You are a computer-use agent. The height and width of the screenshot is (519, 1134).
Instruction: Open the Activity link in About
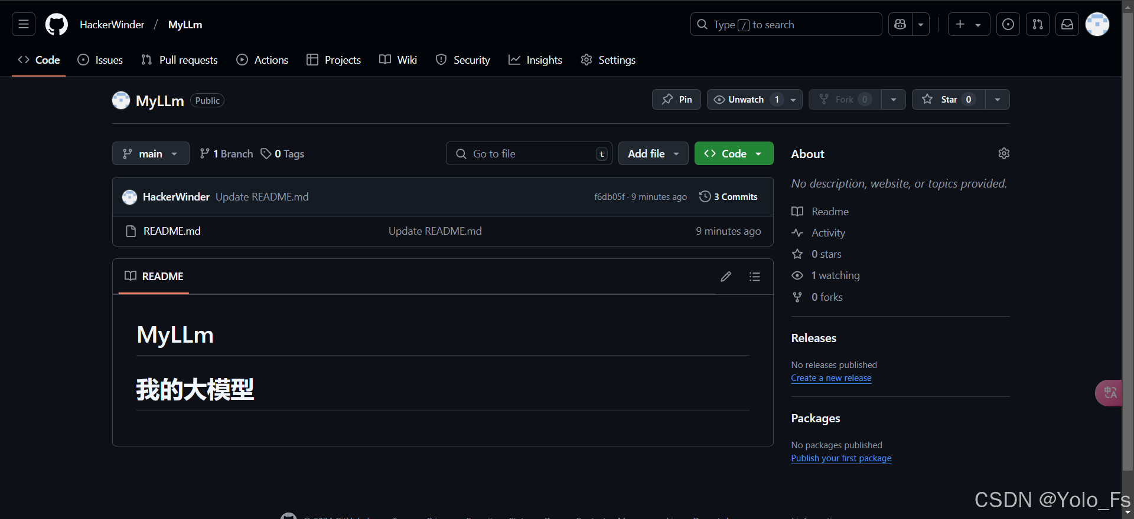819,232
